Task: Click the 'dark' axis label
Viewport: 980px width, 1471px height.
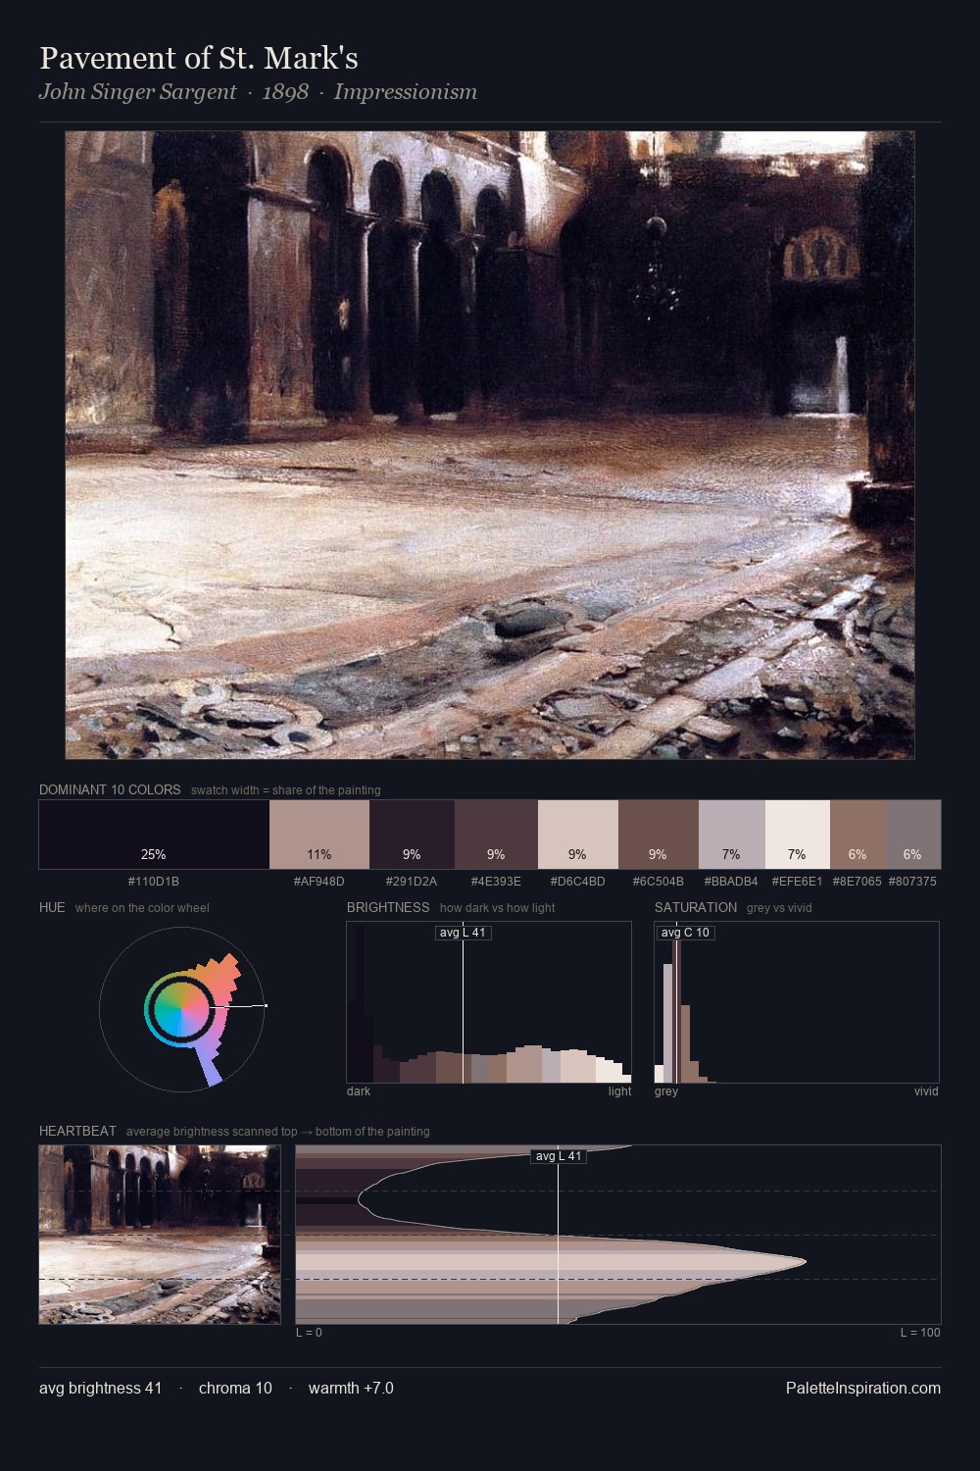Action: pos(359,1091)
